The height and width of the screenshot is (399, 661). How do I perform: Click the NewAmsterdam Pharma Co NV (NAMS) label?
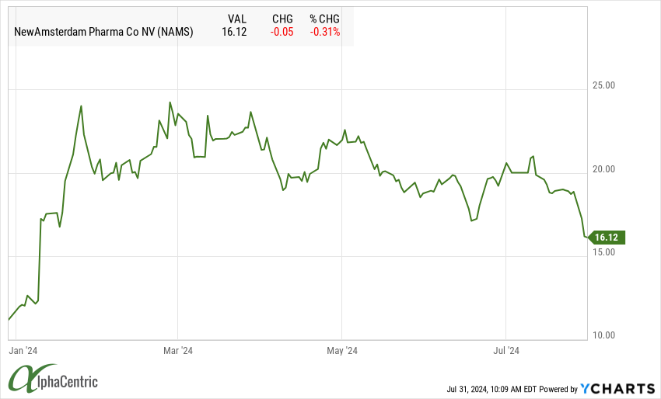pos(103,32)
